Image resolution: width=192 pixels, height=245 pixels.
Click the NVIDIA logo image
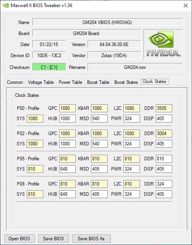tap(163, 44)
